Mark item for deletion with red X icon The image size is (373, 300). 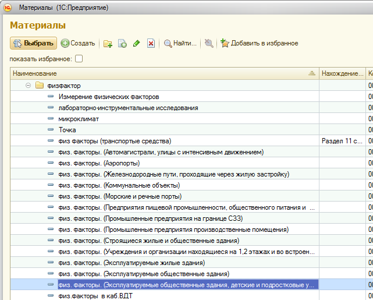point(151,44)
